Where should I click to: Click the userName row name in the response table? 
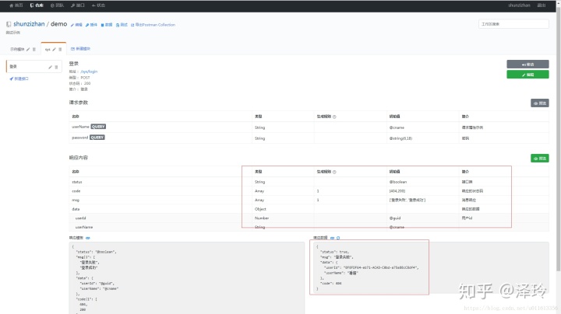coord(84,227)
